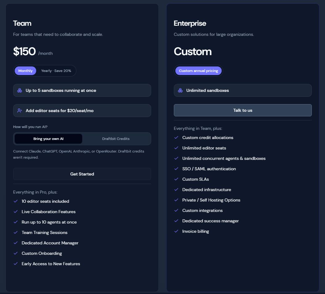Viewport: 325px width, 294px height.
Task: Click 'Everything in Pro, plus:' text
Action: [x=35, y=192]
